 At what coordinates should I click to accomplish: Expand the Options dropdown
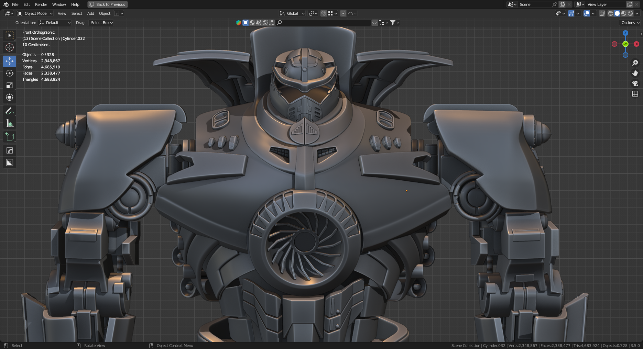tap(630, 23)
